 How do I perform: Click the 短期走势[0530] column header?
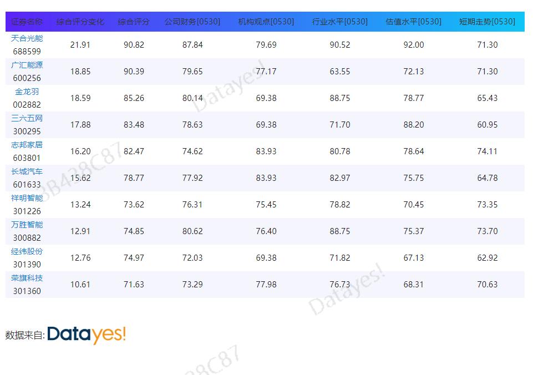click(487, 22)
